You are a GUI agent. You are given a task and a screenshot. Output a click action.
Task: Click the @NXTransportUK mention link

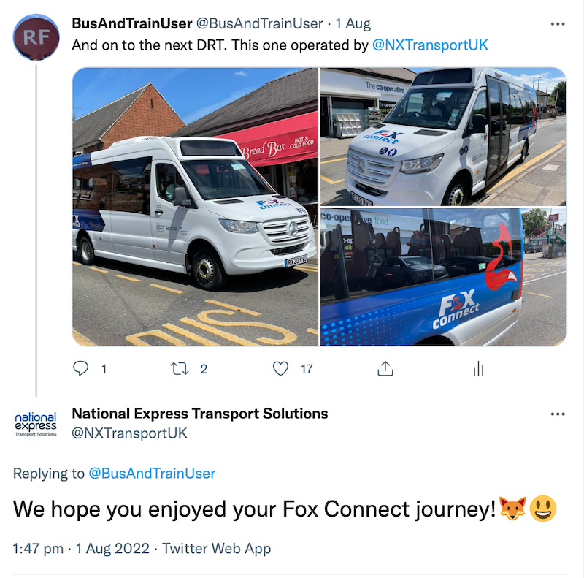click(430, 45)
